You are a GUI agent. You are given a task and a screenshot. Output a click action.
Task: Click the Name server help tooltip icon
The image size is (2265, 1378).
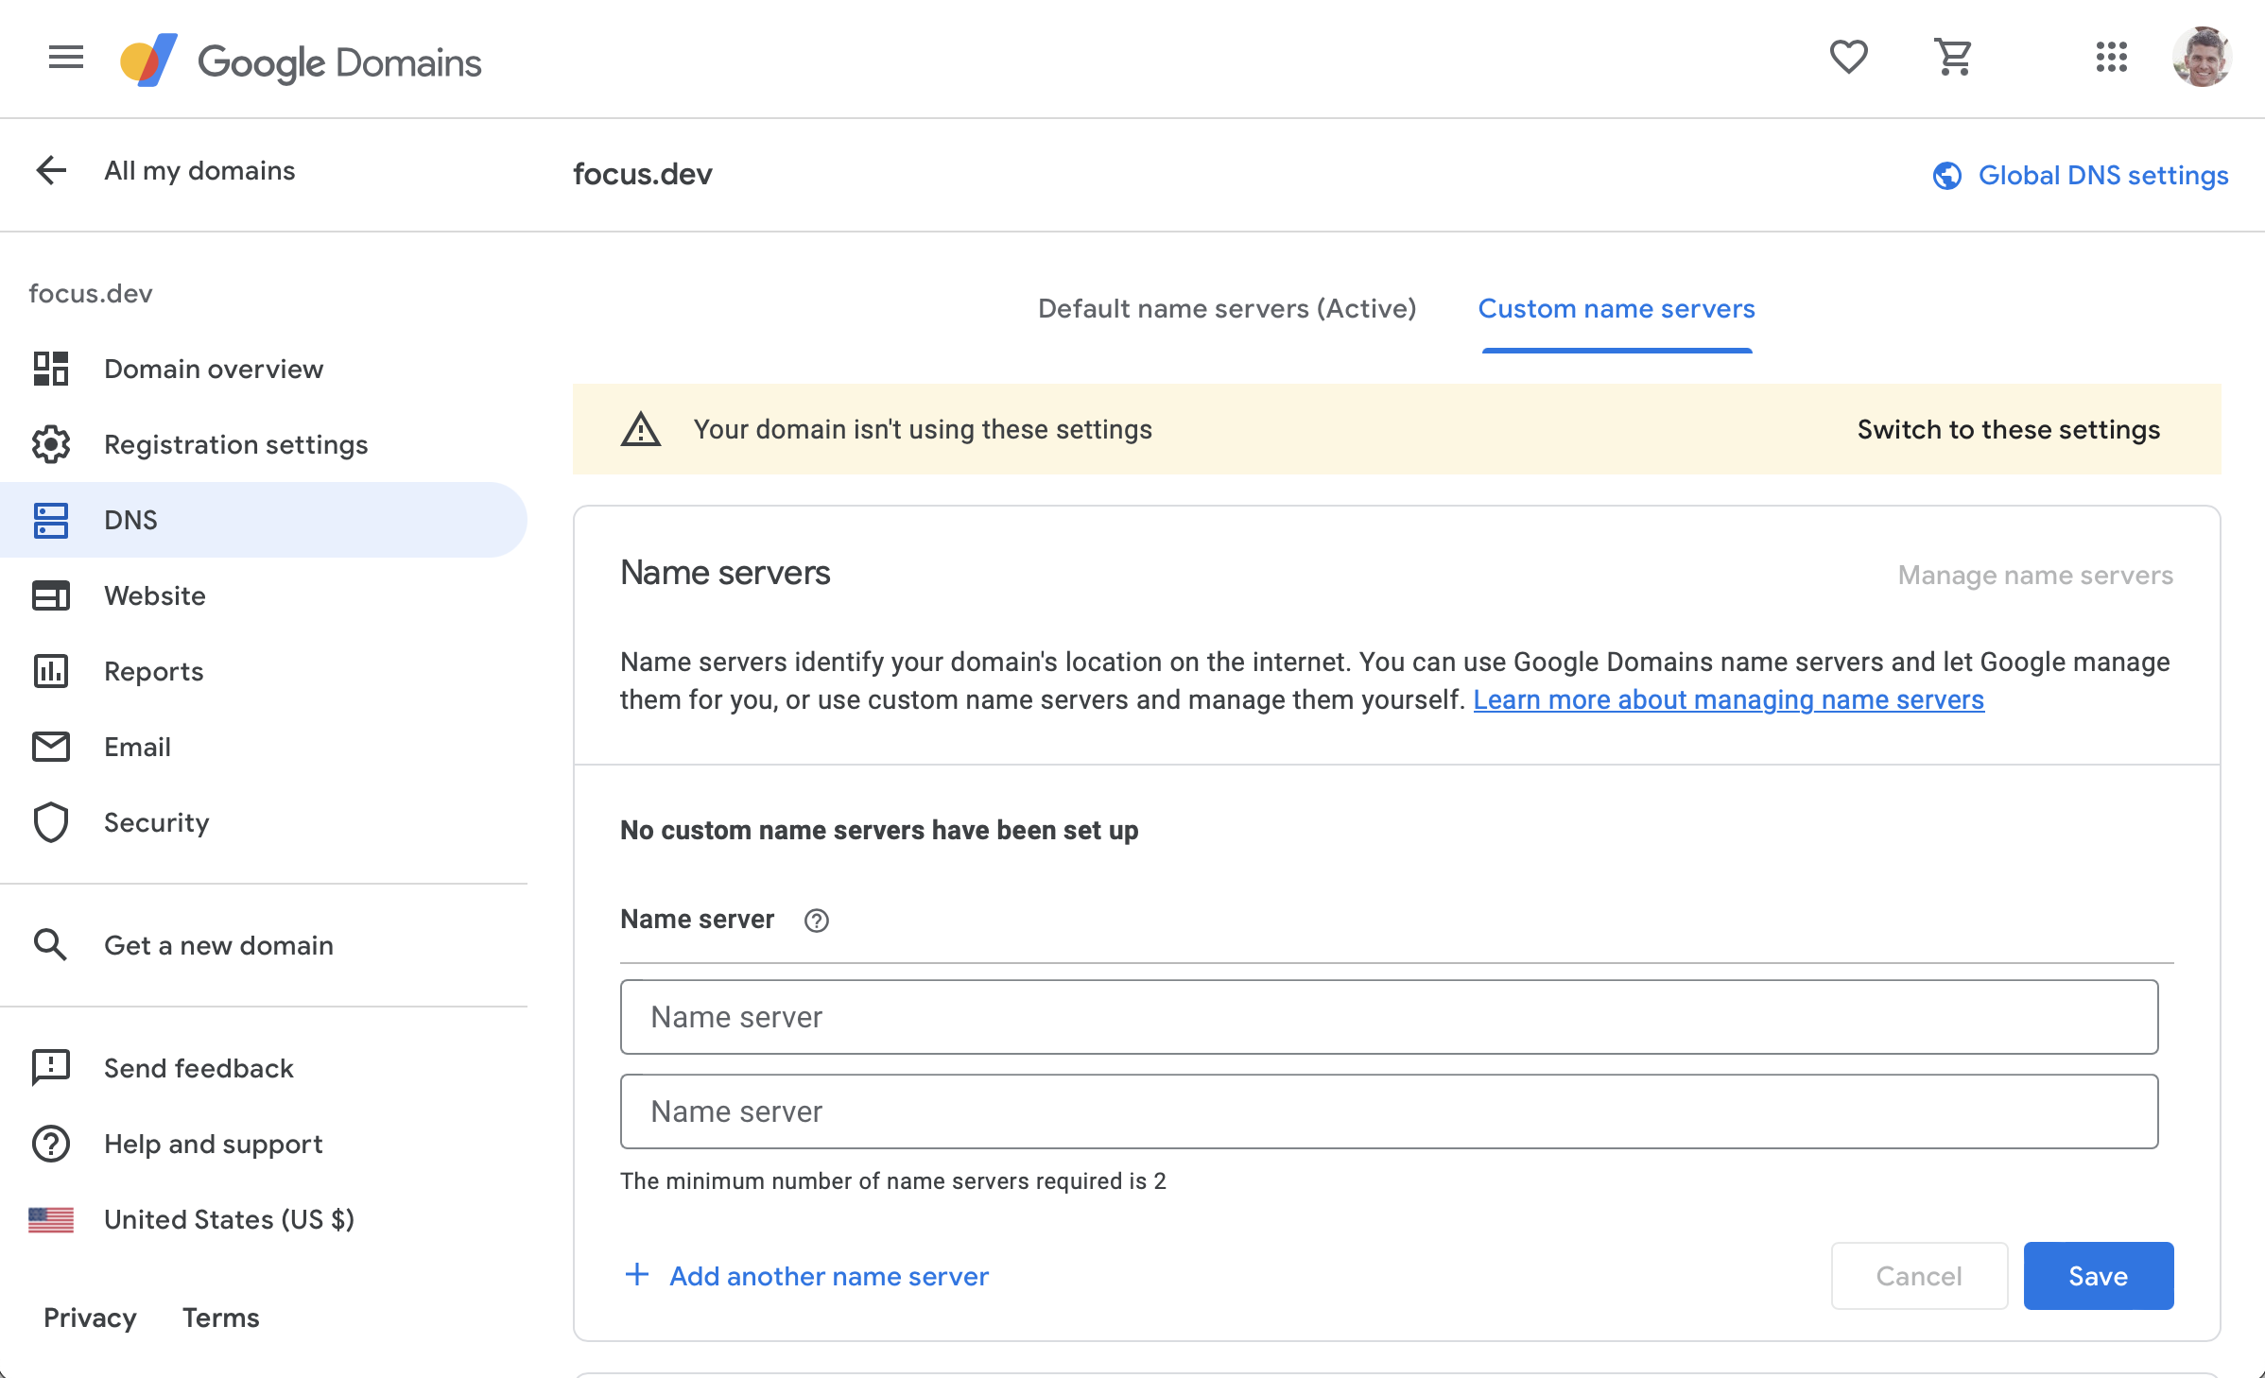[x=817, y=921]
